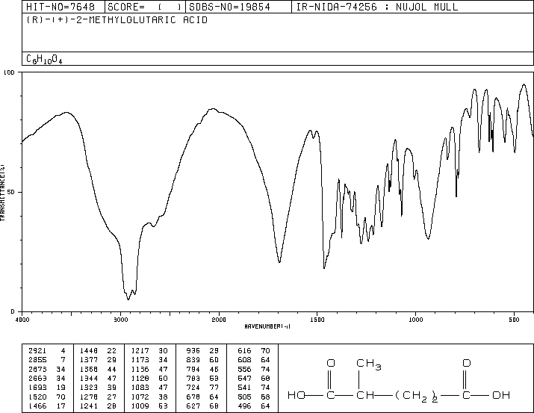Select the 2673 peak table entry

47,369
